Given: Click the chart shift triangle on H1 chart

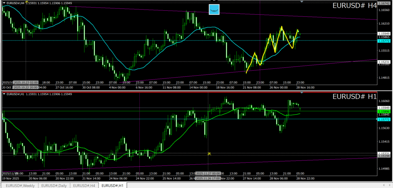Looking at the screenshot, I should [302, 92].
